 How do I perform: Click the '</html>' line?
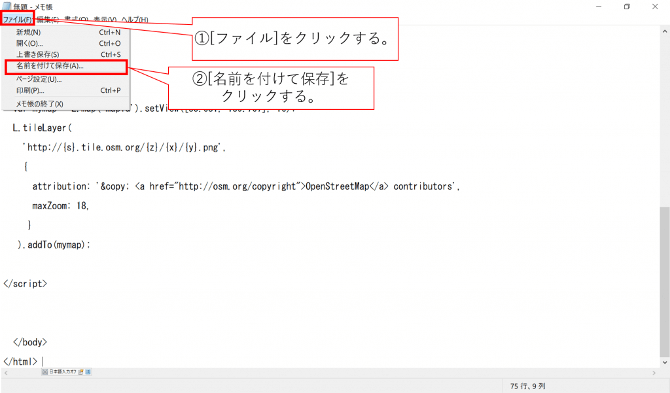click(x=20, y=362)
